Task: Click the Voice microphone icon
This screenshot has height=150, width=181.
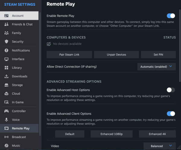Action: [x=6, y=120]
